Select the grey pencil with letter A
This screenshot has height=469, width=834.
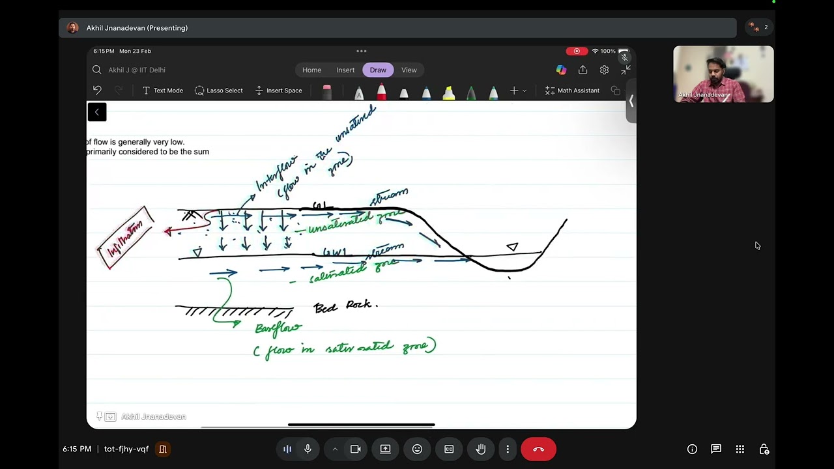358,92
